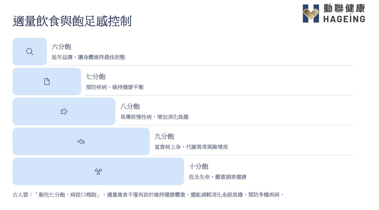Image resolution: width=379 pixels, height=210 pixels.
Task: Select the heading 九分飽
Action: point(164,137)
